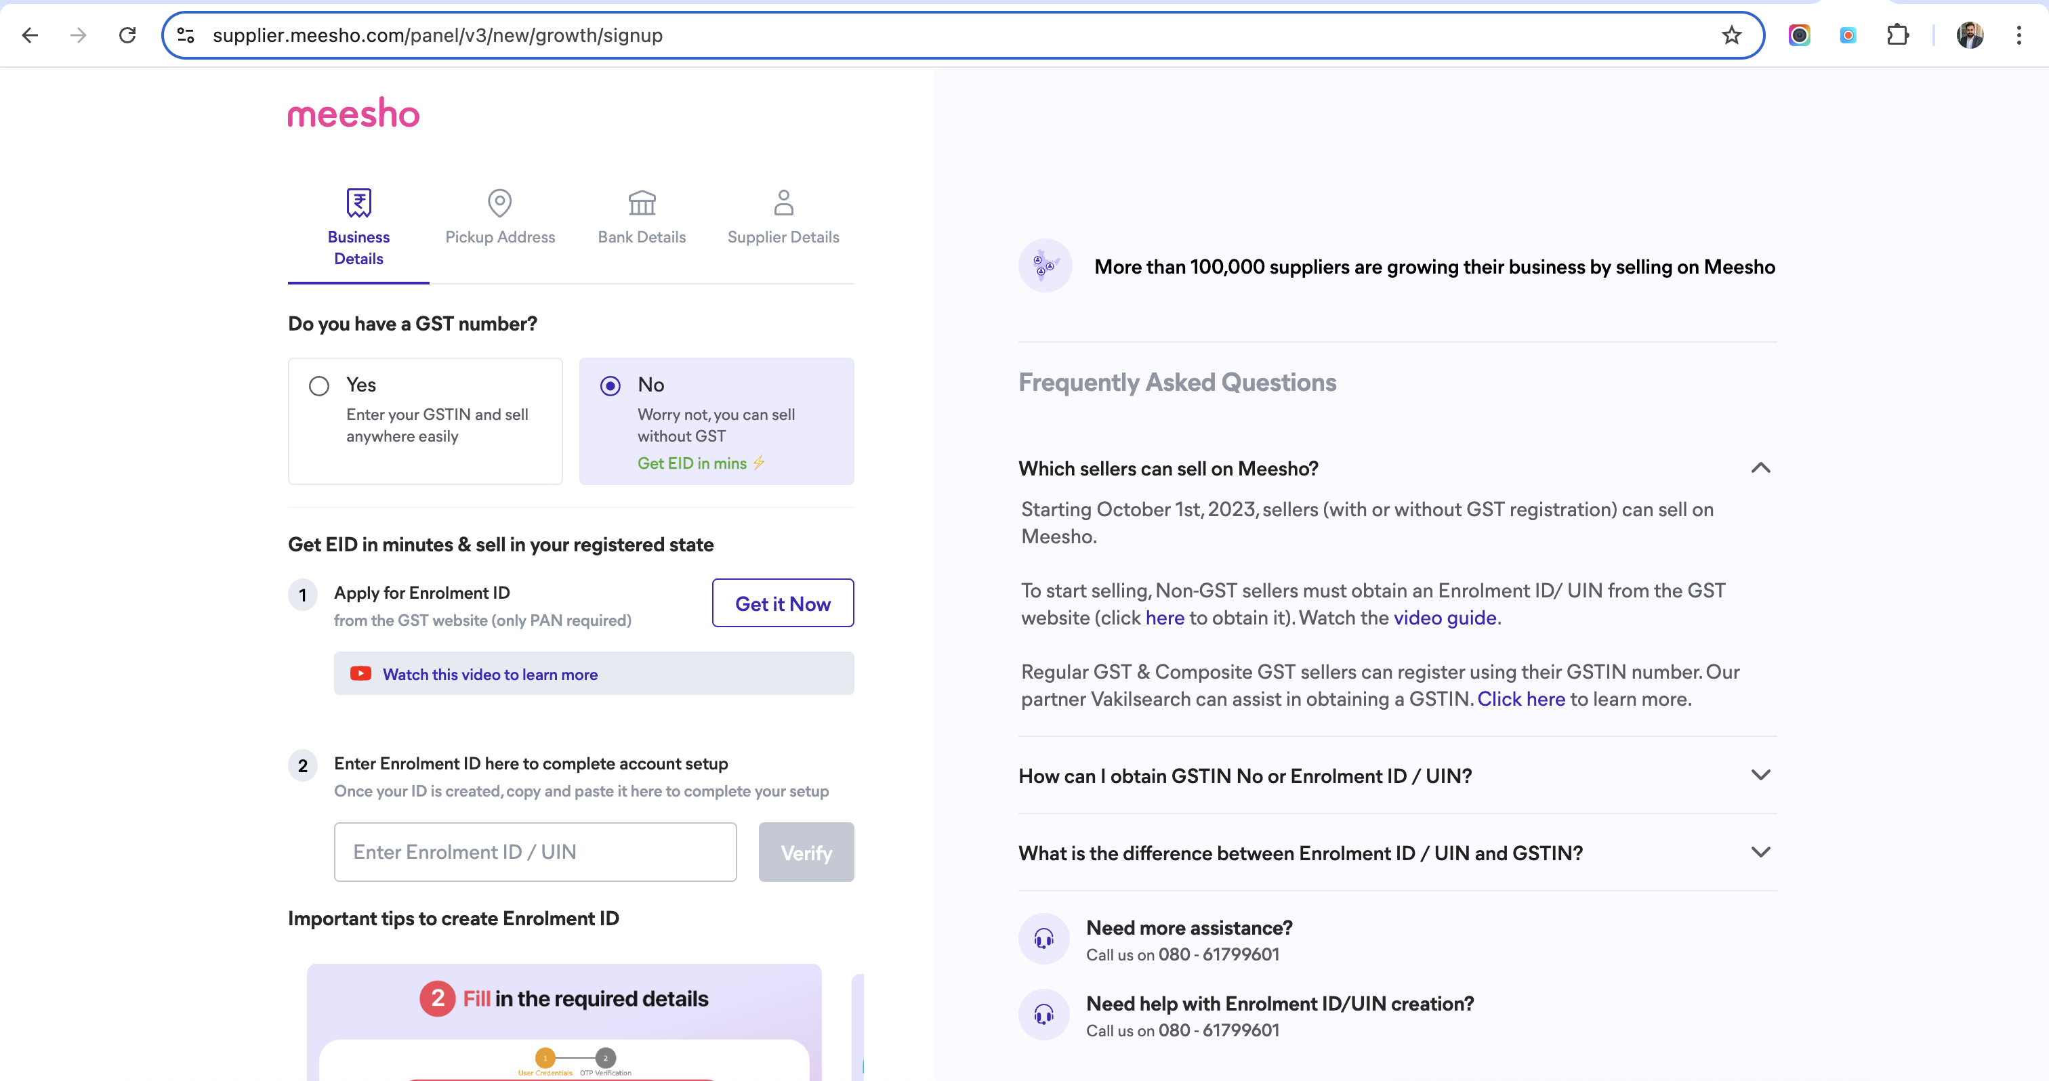The width and height of the screenshot is (2049, 1081).
Task: Click the Business Details rupee receipt icon
Action: coord(358,203)
